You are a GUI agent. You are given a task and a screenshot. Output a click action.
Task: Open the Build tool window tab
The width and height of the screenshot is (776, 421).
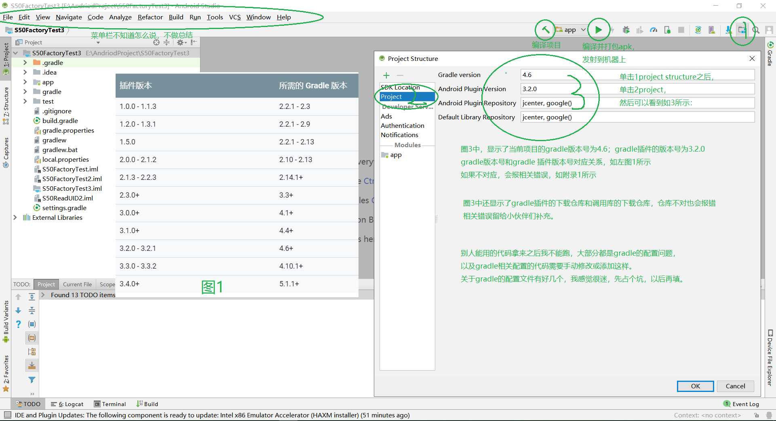tap(148, 404)
